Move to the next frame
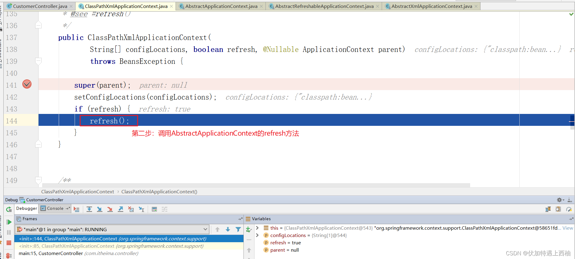The height and width of the screenshot is (259, 575). coord(228,229)
